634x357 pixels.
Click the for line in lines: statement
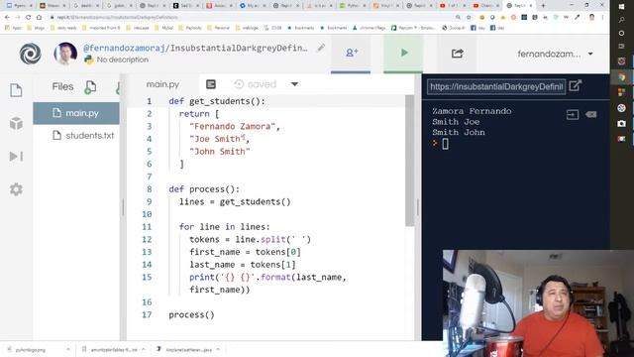click(225, 227)
